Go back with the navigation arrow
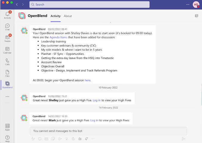Viewport: 202px width, 143px height. [x=17, y=4]
